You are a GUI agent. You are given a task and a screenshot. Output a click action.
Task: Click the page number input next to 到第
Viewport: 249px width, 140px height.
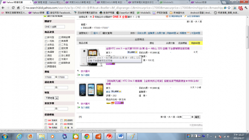(x=186, y=117)
